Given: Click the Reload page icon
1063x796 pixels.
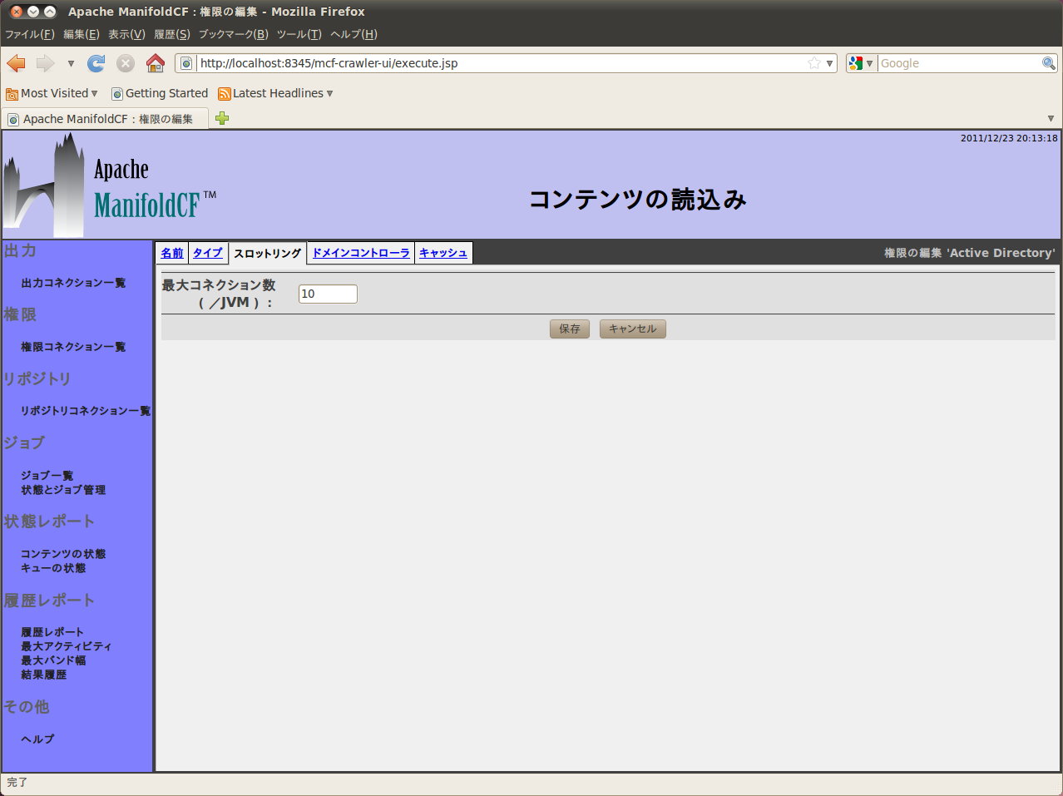Looking at the screenshot, I should click(96, 63).
